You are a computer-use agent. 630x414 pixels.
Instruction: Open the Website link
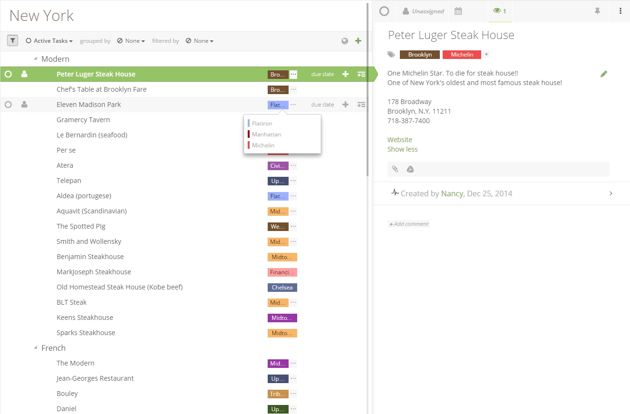[400, 140]
